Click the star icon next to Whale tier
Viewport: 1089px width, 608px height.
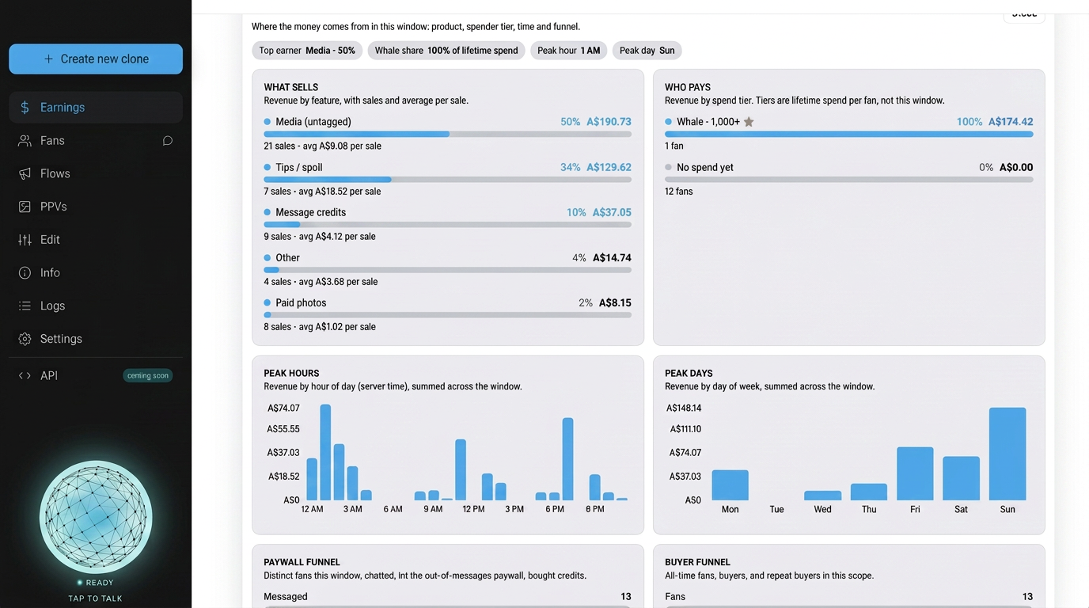tap(749, 122)
